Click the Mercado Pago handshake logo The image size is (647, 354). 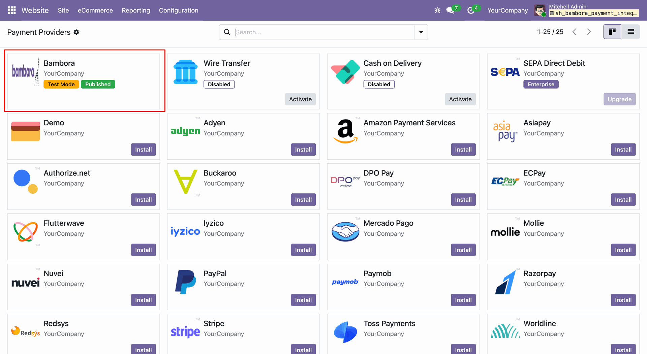pyautogui.click(x=345, y=232)
